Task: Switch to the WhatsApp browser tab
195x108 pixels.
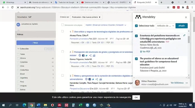Action: [x=14, y=2]
